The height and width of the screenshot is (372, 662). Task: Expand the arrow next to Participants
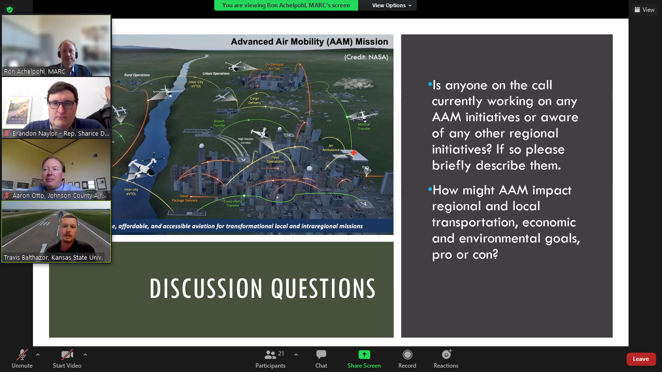(x=296, y=355)
